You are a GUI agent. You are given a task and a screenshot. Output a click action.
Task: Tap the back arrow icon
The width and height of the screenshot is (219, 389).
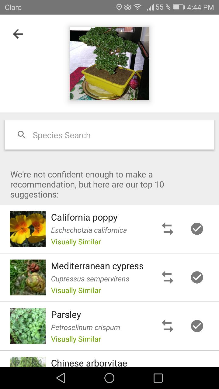[x=18, y=34]
